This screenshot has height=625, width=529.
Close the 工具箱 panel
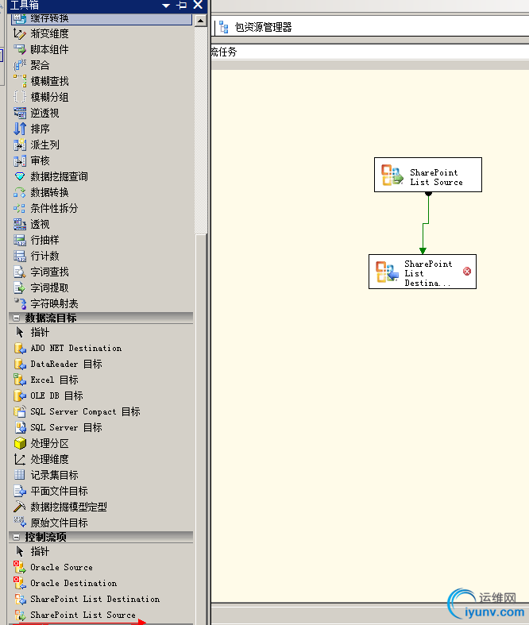(x=198, y=5)
